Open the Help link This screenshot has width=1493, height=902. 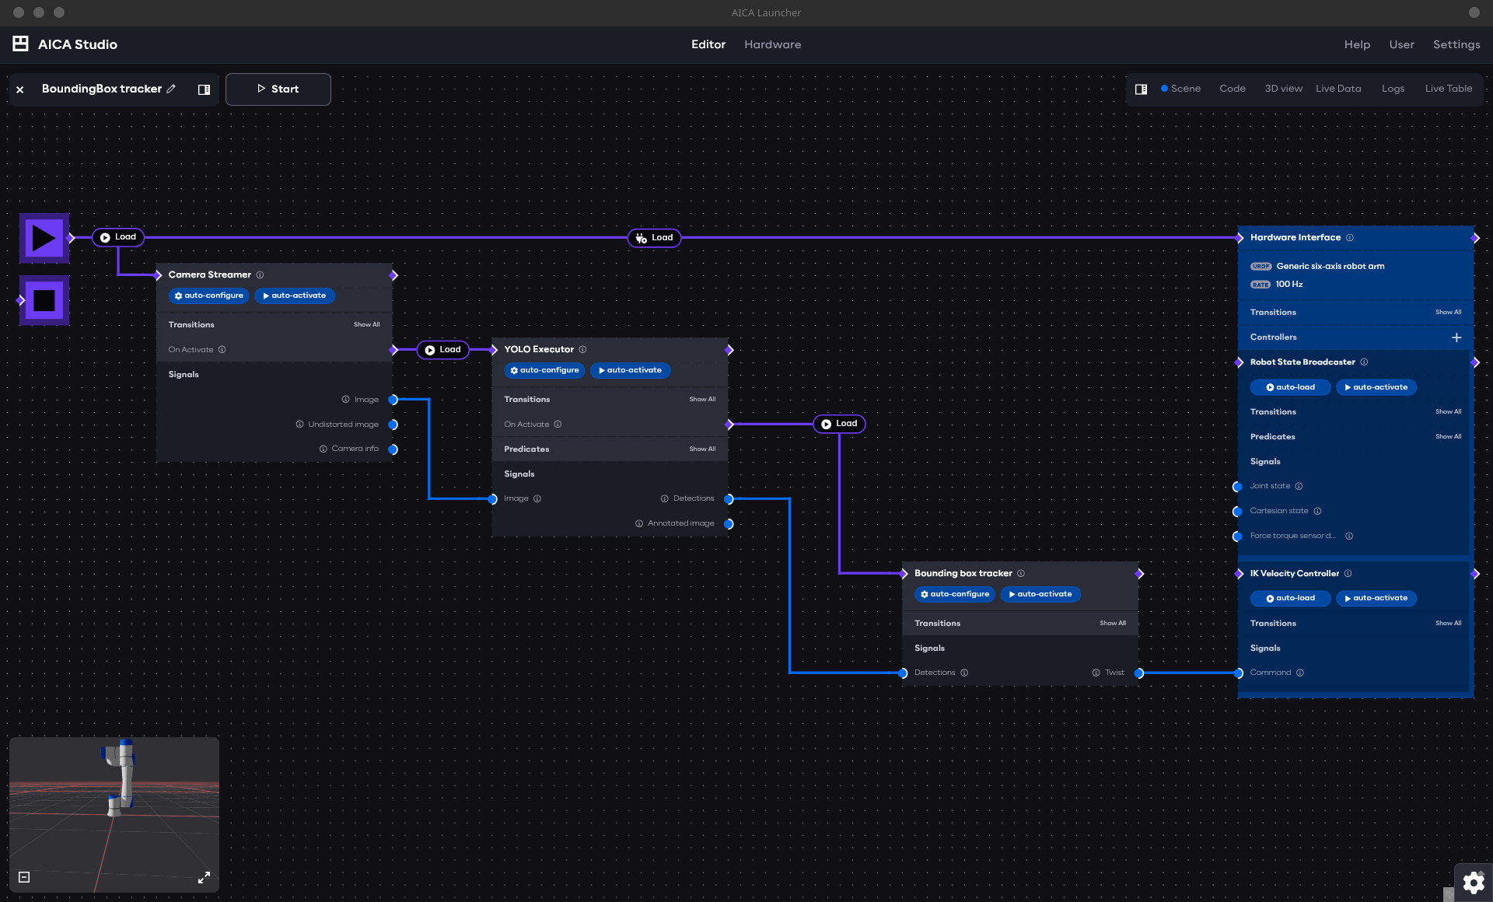click(1356, 44)
